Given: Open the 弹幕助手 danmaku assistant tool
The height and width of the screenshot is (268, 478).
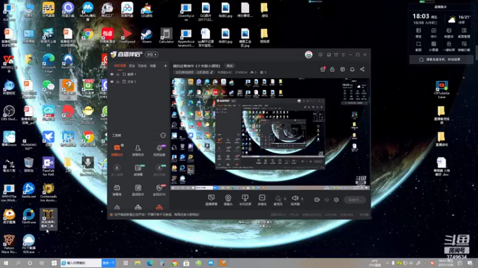Looking at the screenshot, I should click(117, 150).
